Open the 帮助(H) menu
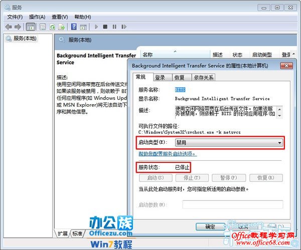Viewport: 301px width, 250px height. (83, 17)
